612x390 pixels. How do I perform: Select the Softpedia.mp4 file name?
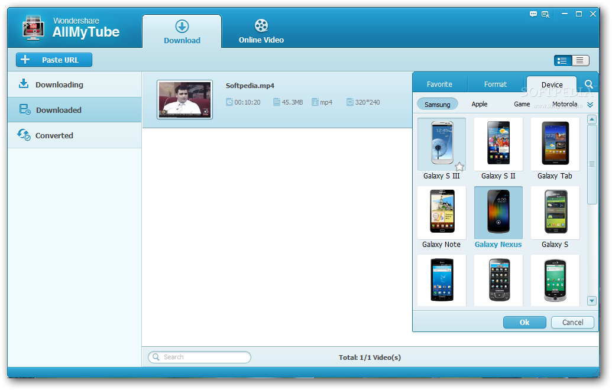point(250,86)
